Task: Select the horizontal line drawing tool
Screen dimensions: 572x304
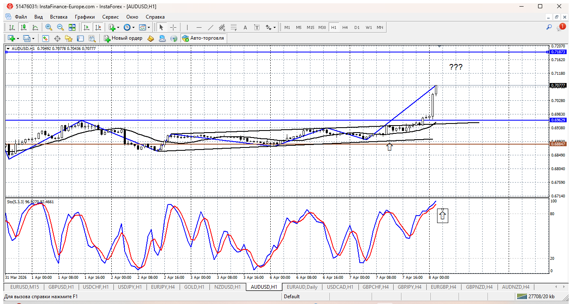Action: 199,27
